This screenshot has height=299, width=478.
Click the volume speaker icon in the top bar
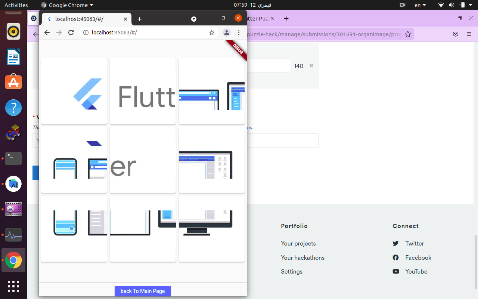pos(451,5)
